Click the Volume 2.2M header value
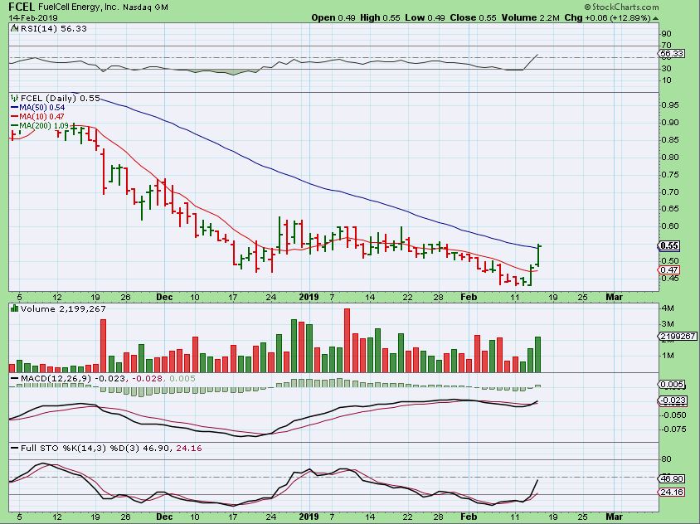 pos(530,18)
